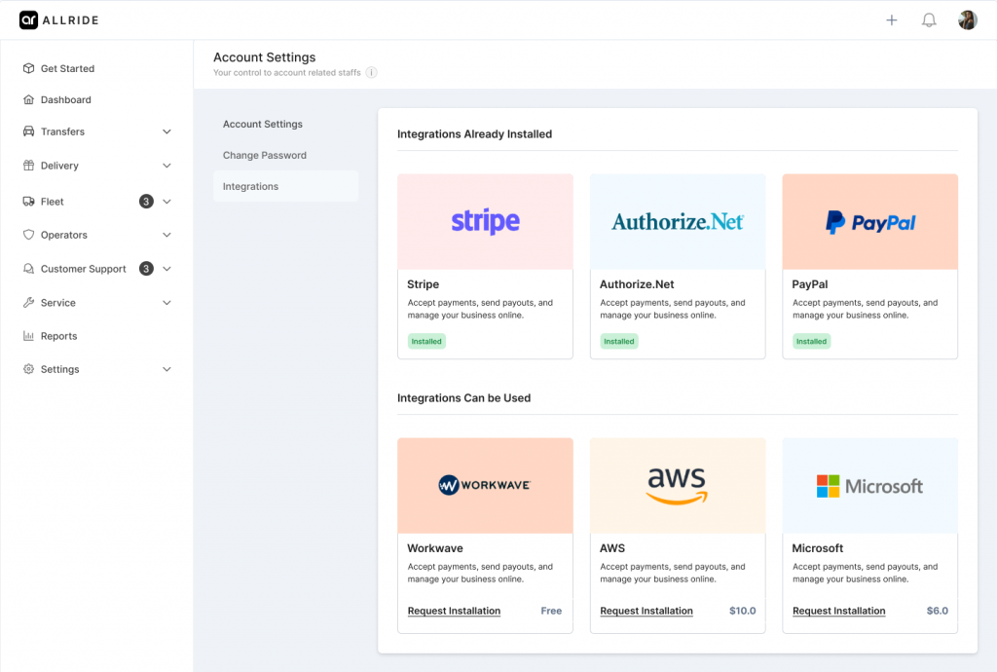This screenshot has height=672, width=997.
Task: Expand the Service menu chevron
Action: [x=166, y=303]
